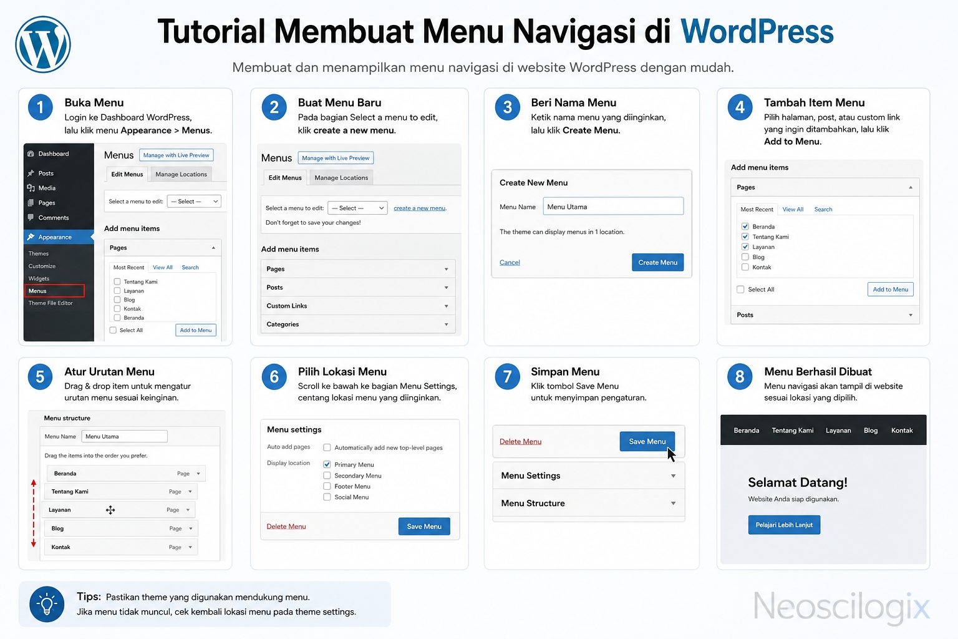Click the lightbulb Tips icon
958x639 pixels.
click(47, 604)
